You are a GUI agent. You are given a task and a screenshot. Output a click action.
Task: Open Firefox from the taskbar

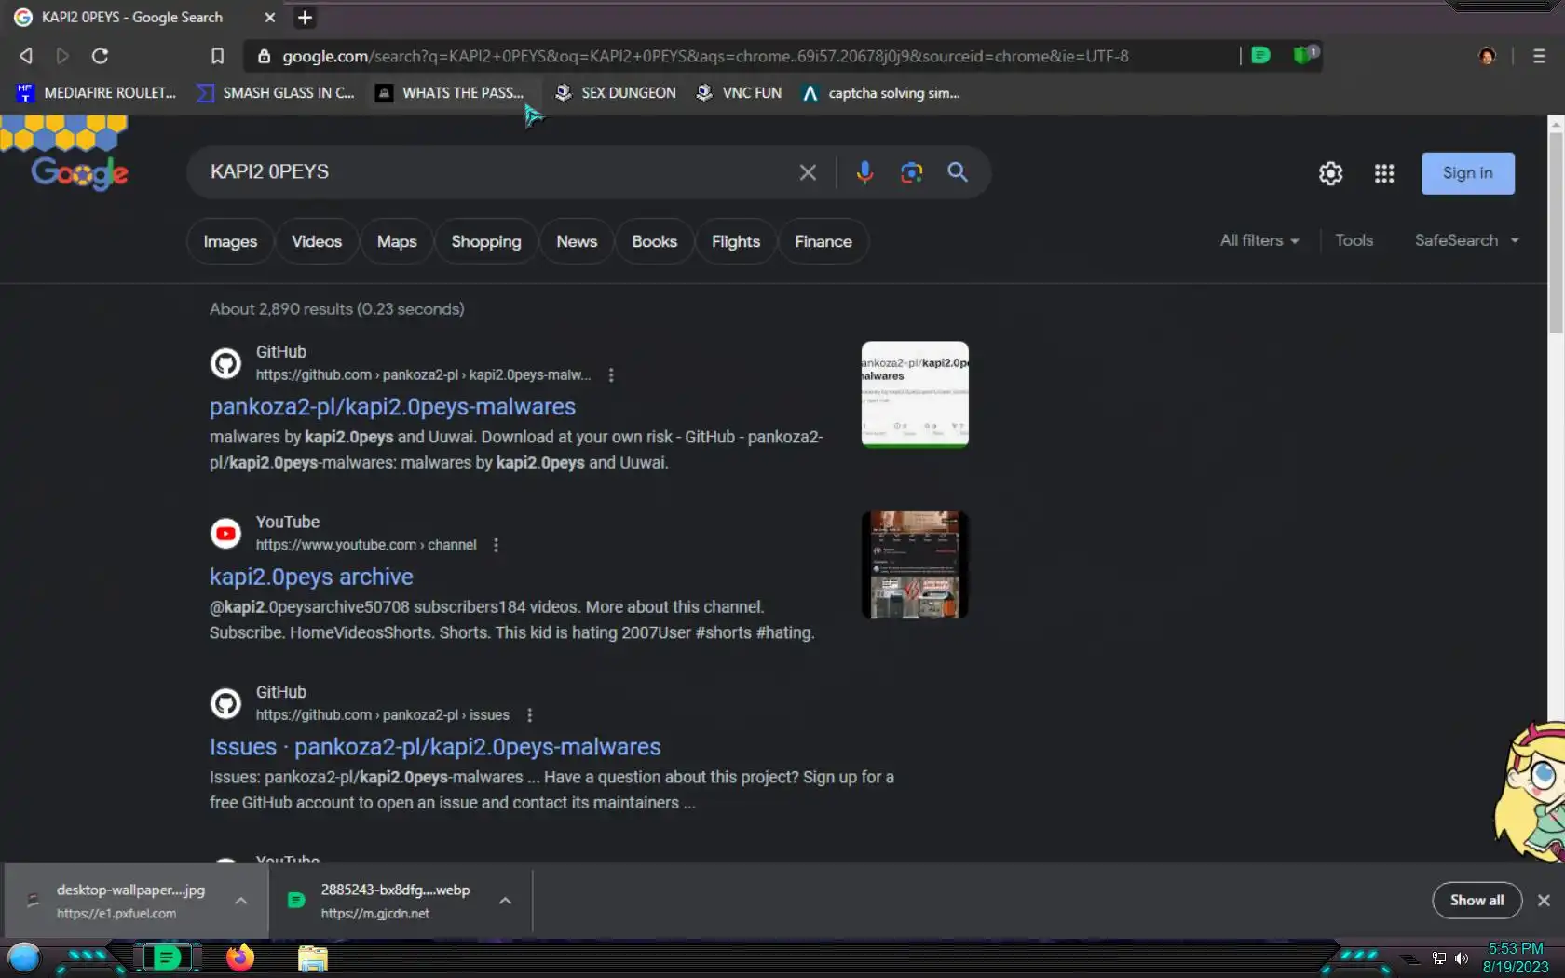(x=239, y=958)
